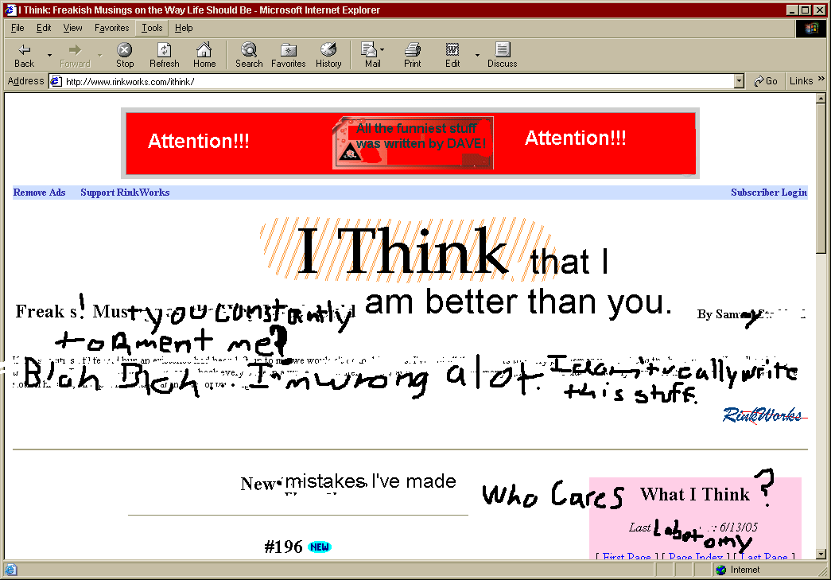Click the Back arrow toolbar button
The image size is (831, 580).
24,56
